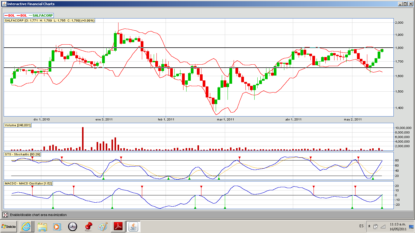Open Internet Explorer from the taskbar
Screen dimensions: 415x233
point(26,226)
